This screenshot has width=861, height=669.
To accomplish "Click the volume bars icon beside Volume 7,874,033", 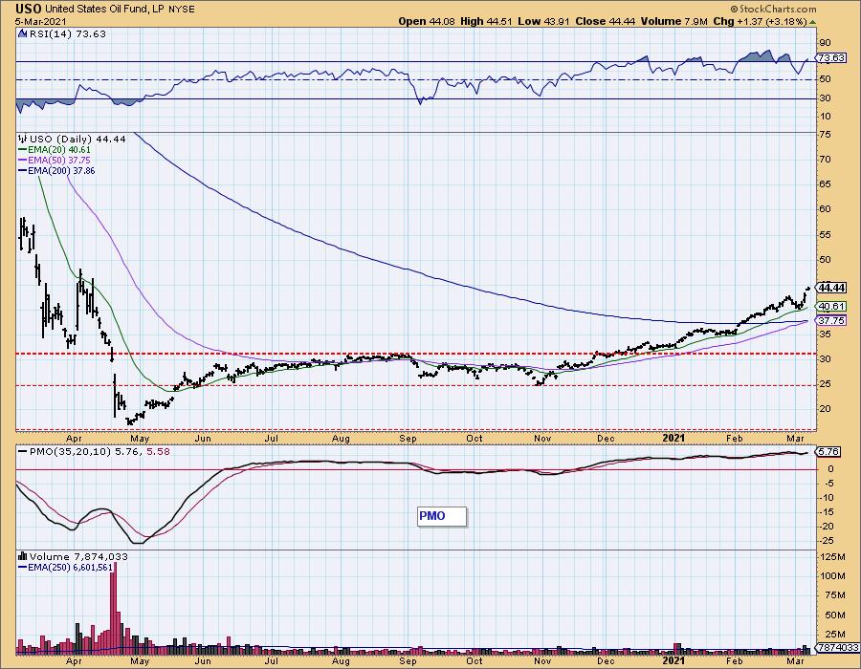I will (23, 556).
